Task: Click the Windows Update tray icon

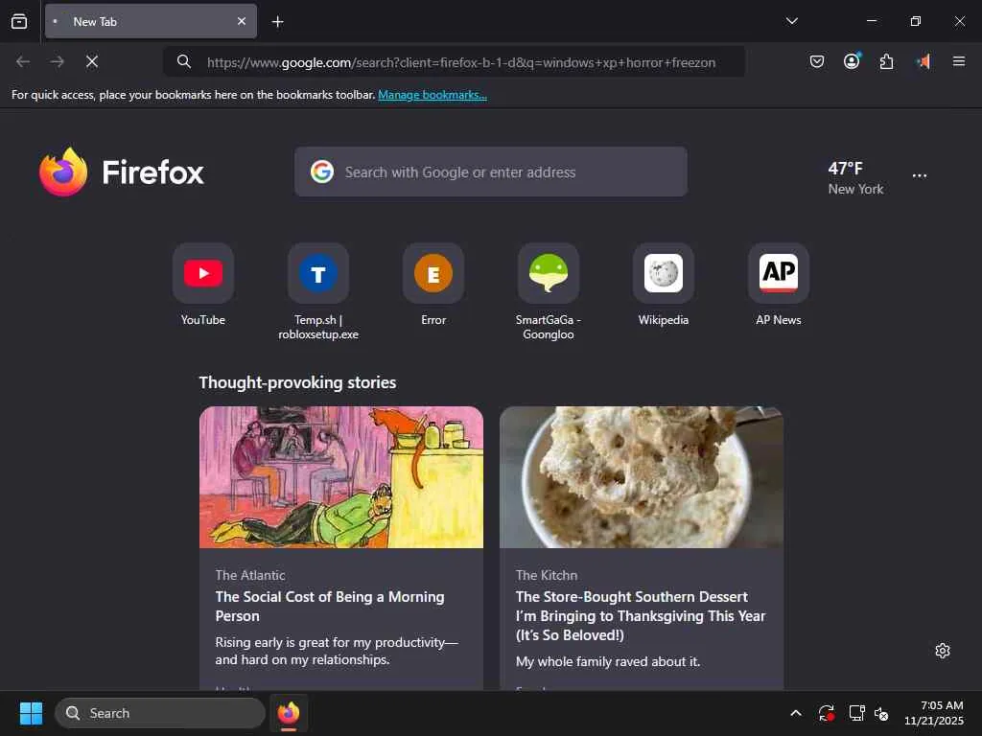Action: point(826,713)
